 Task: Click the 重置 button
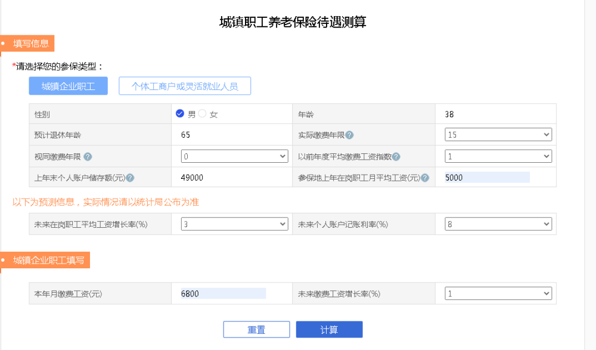point(256,330)
